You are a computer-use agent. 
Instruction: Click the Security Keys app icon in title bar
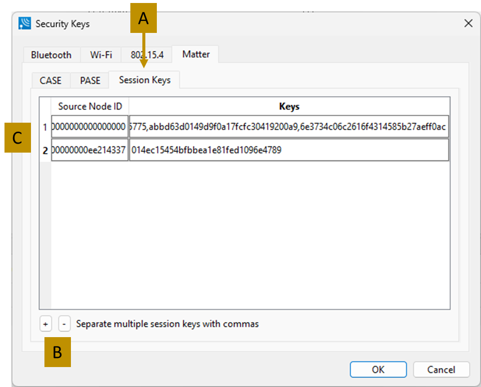pyautogui.click(x=24, y=23)
